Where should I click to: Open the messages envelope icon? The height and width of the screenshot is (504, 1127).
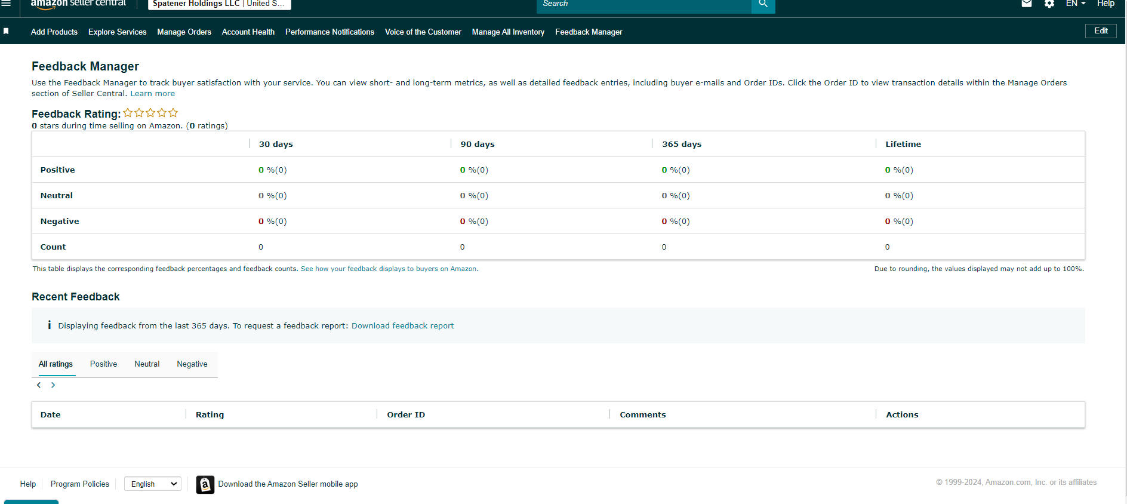pyautogui.click(x=1027, y=4)
